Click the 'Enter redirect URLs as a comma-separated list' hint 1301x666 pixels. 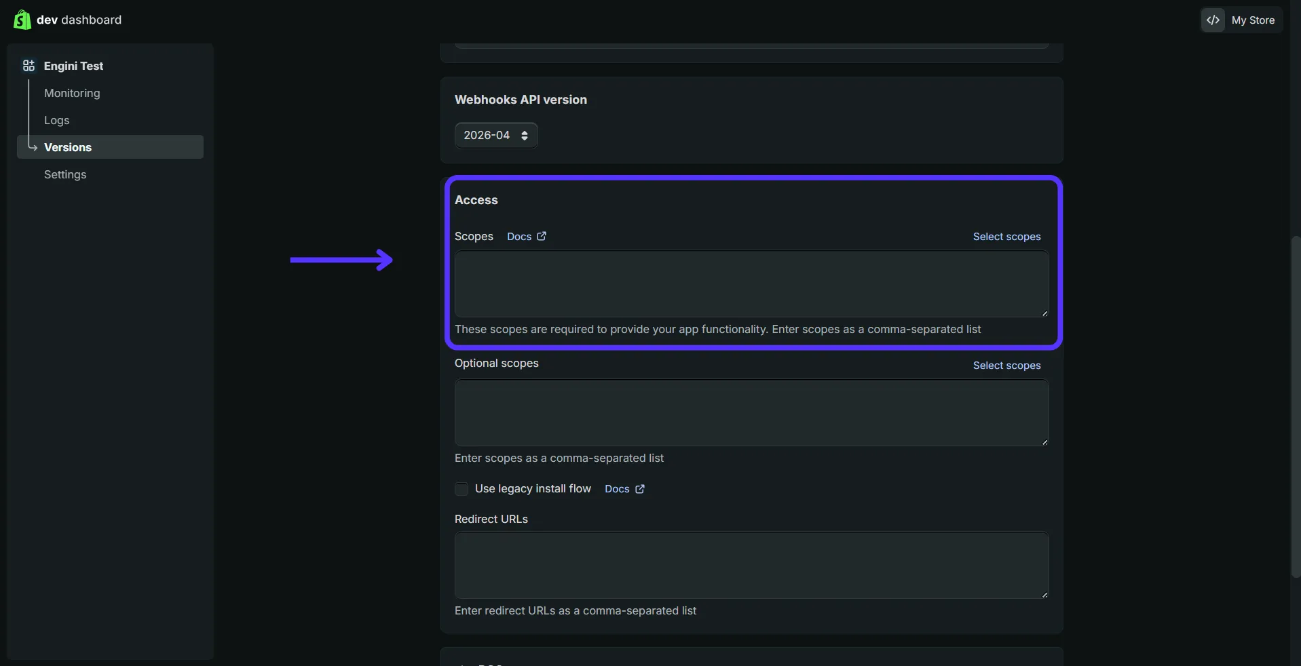pyautogui.click(x=576, y=610)
